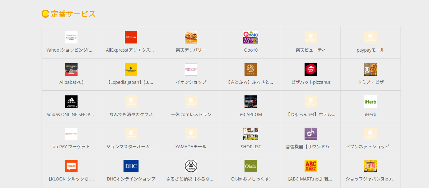Screen dimensions: 429x188
Task: Click the Qoo10 Super Sale logo
Action: tap(251, 37)
